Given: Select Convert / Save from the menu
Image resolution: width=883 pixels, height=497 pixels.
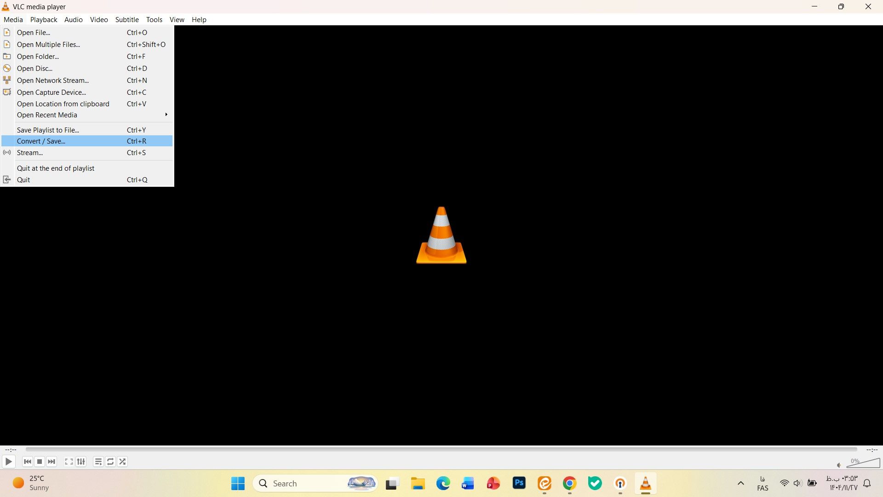Looking at the screenshot, I should point(41,141).
